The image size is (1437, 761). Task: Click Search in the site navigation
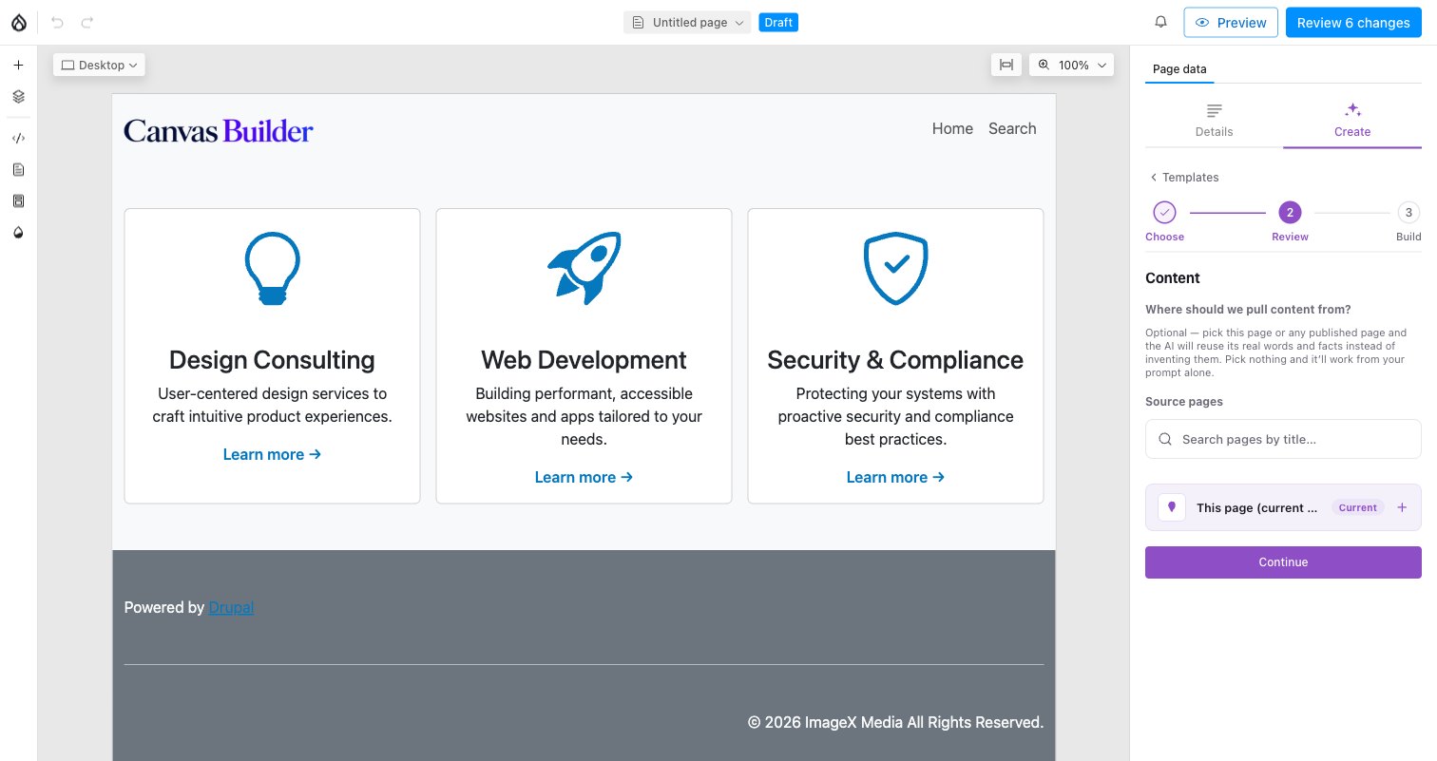pyautogui.click(x=1012, y=129)
